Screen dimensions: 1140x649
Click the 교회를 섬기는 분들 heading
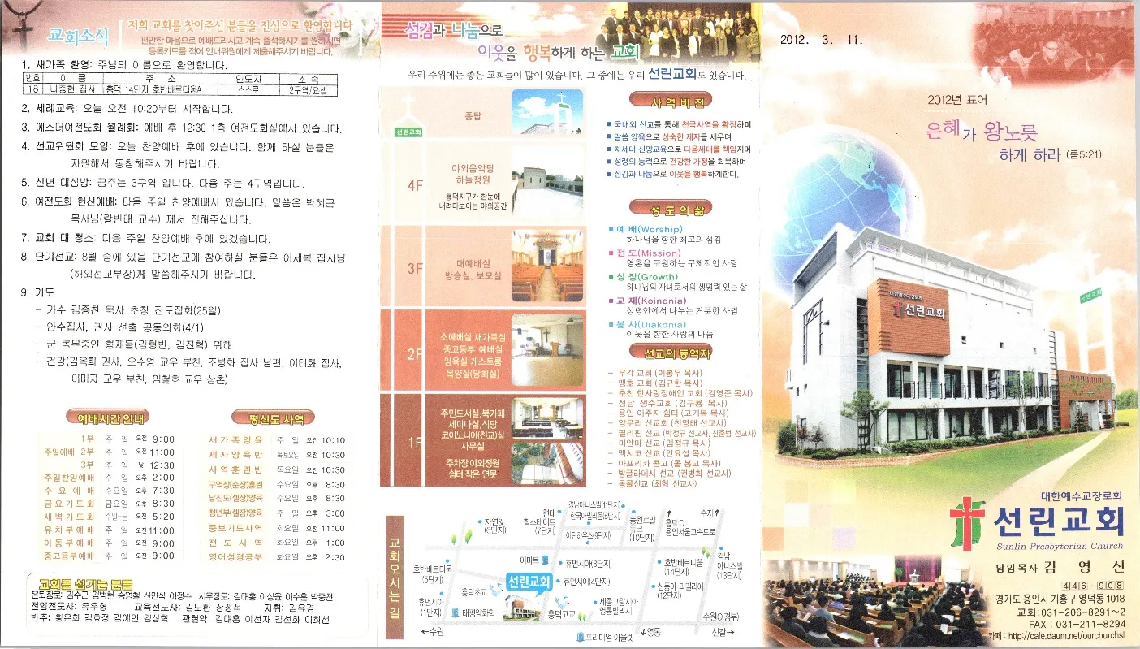(x=85, y=585)
